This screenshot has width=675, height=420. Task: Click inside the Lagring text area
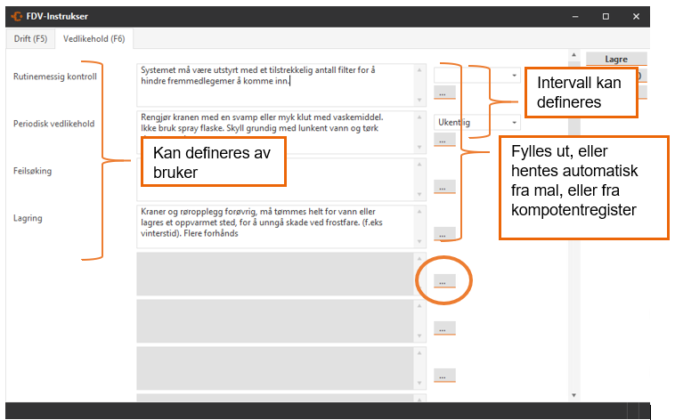pos(276,224)
